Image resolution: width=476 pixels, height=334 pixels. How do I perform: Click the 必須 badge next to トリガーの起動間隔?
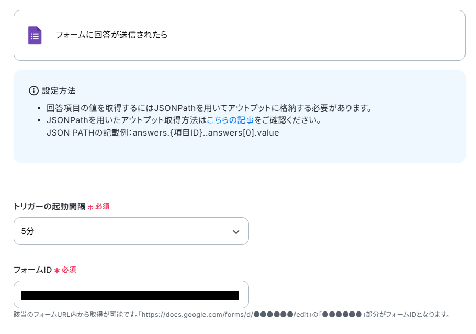103,206
